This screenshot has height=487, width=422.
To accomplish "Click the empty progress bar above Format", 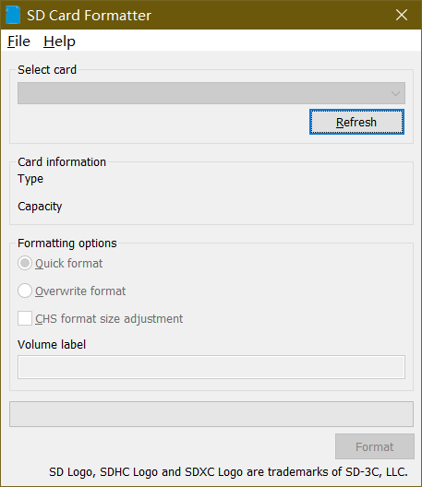I will click(211, 414).
